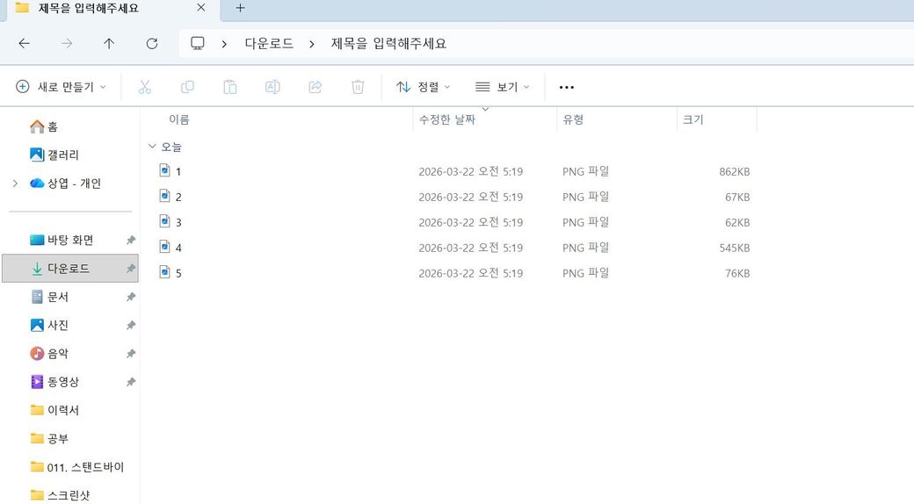Click the Delete trash can icon
914x504 pixels.
tap(358, 87)
